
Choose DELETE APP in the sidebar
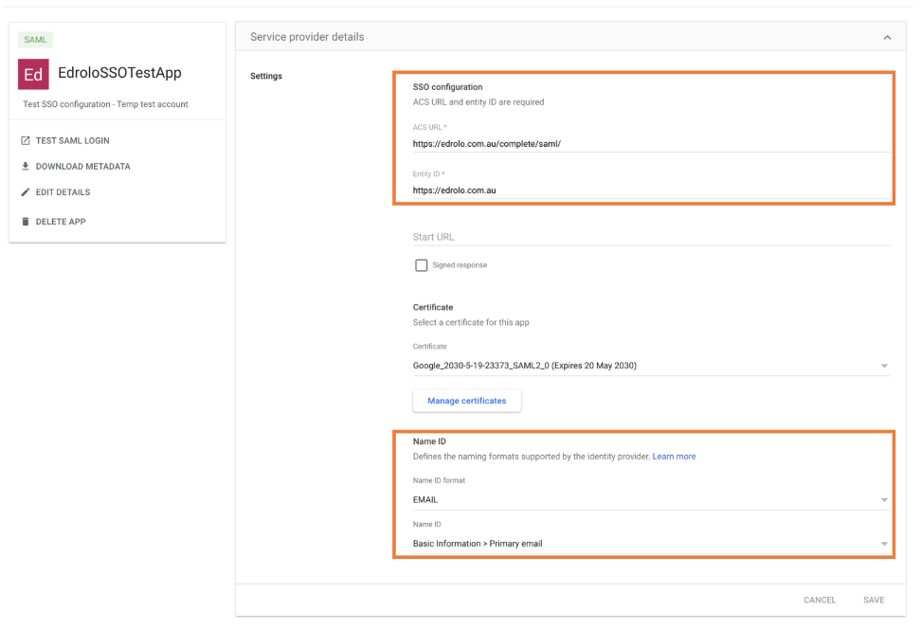[61, 222]
